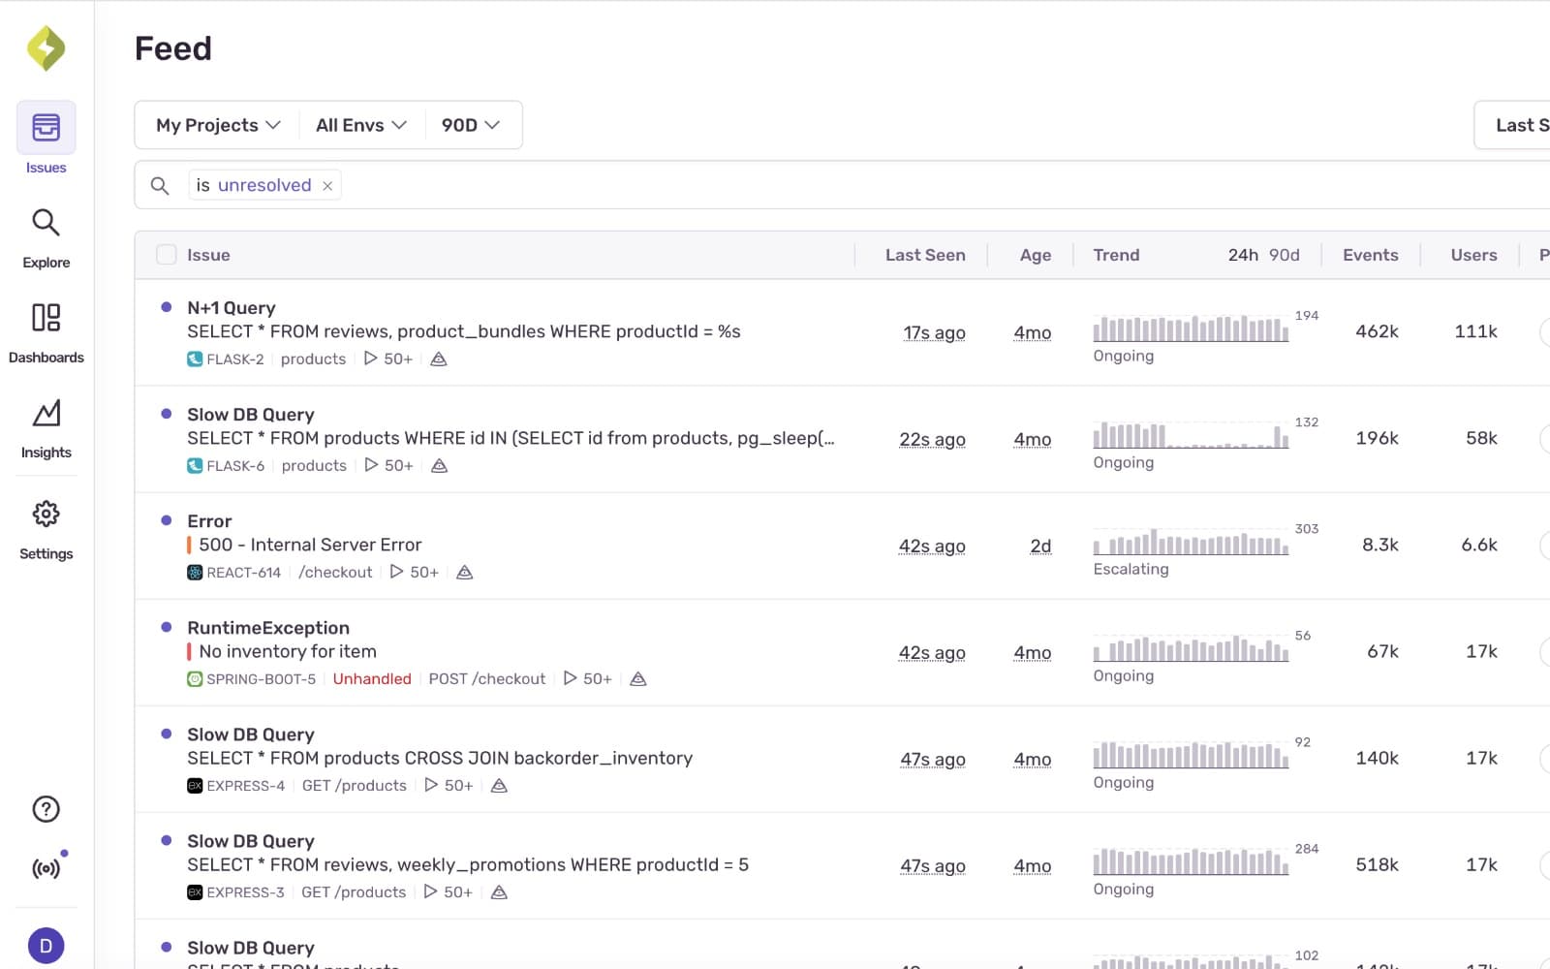Click the '2d' age of REACT-614
The height and width of the screenshot is (969, 1550).
(1040, 546)
